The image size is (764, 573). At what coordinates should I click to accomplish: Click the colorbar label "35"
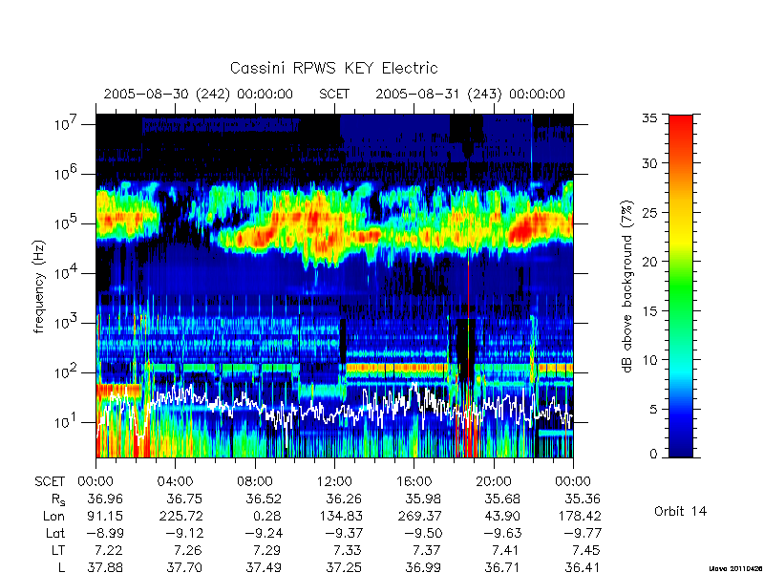tap(649, 118)
